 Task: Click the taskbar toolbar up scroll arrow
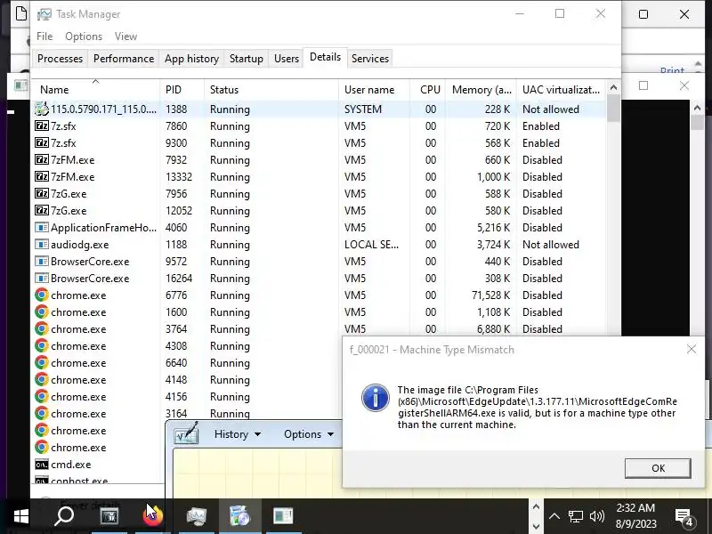tap(536, 506)
